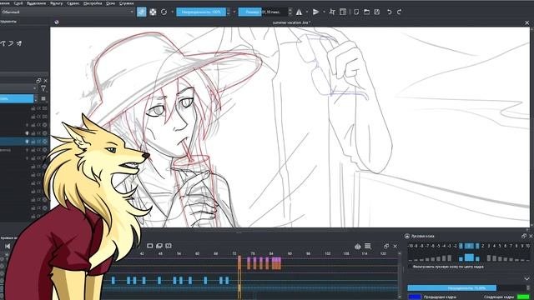This screenshot has height=300, width=534.
Task: Toggle the timeline onion skin bulb icon
Action: (x=358, y=247)
